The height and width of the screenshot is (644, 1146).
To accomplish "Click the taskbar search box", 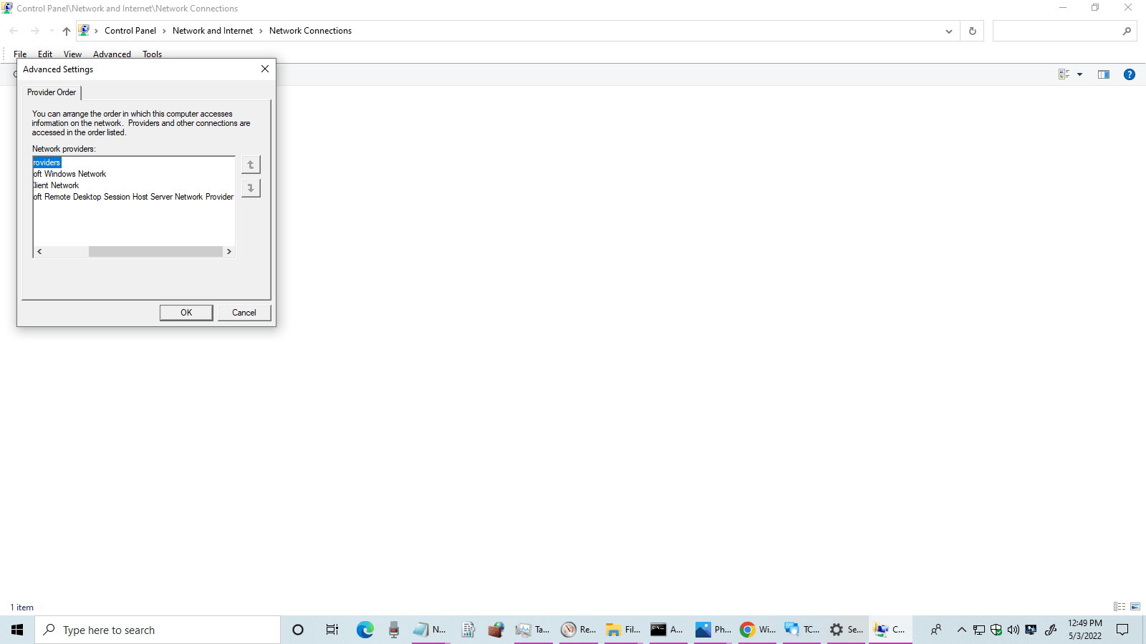I will point(158,630).
